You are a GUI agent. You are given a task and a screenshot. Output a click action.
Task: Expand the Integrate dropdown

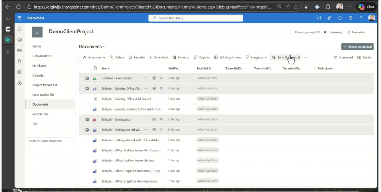(256, 57)
